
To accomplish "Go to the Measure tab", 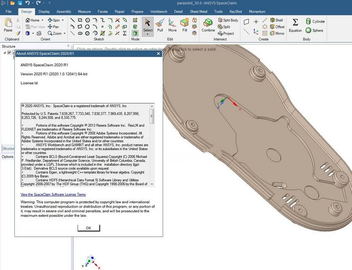I will (84, 11).
